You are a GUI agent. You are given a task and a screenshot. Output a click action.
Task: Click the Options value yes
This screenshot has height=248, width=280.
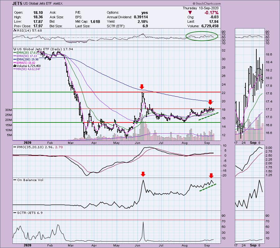[145, 13]
